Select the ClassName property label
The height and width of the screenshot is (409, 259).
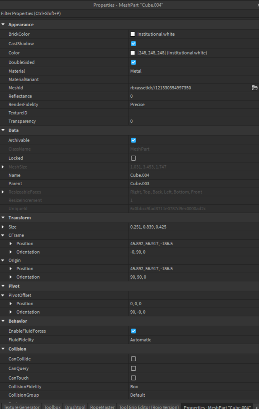[x=19, y=149]
